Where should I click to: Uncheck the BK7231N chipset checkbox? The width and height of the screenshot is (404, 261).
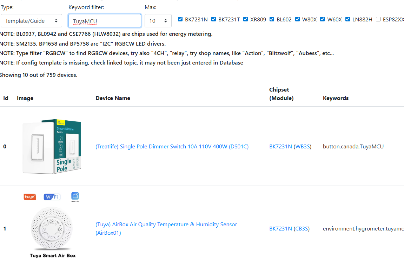180,19
